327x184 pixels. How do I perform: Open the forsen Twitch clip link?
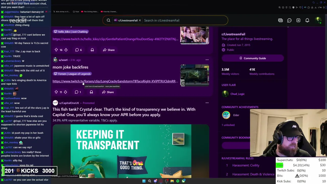click(x=115, y=81)
